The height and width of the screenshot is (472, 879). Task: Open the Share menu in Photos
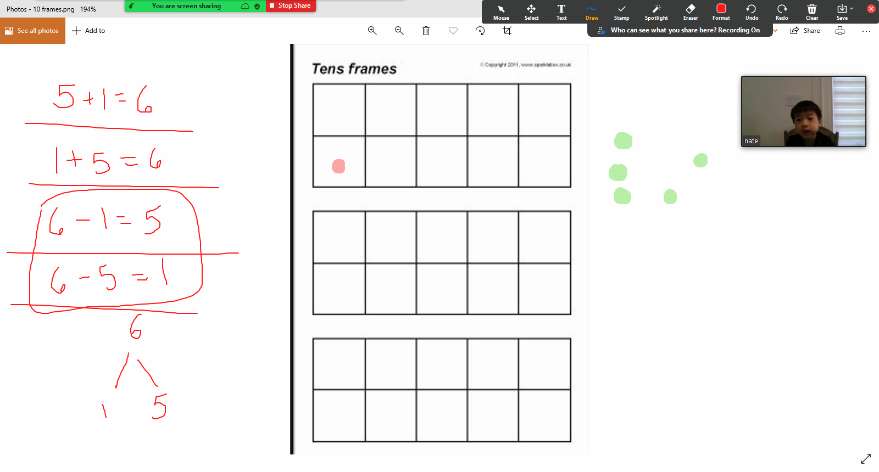click(805, 31)
